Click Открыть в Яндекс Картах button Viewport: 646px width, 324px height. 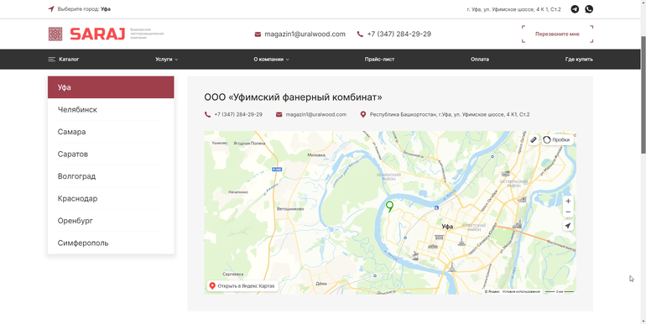click(x=242, y=285)
